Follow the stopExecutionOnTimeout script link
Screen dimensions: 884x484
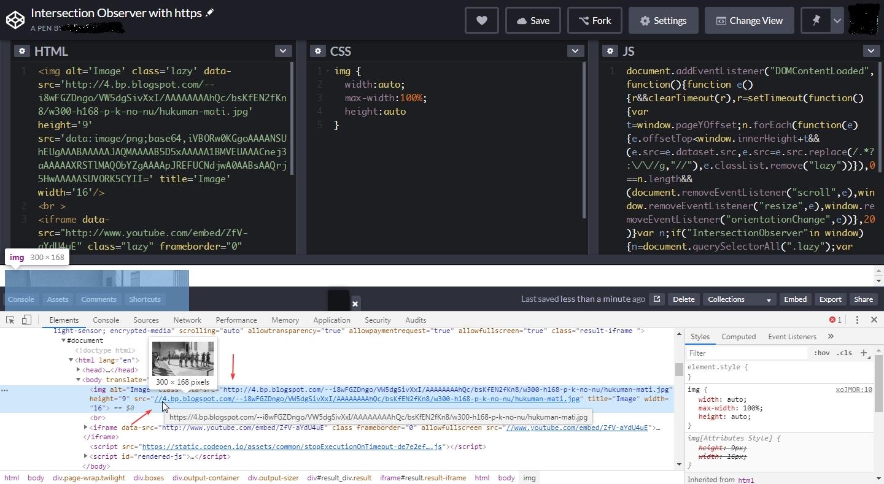tap(292, 447)
